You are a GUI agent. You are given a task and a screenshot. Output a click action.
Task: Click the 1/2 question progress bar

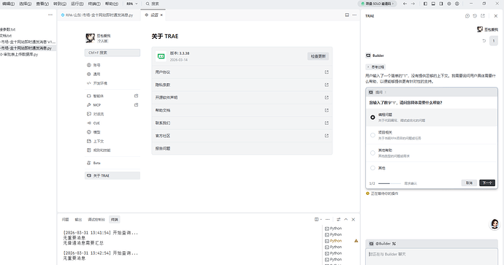pyautogui.click(x=389, y=183)
